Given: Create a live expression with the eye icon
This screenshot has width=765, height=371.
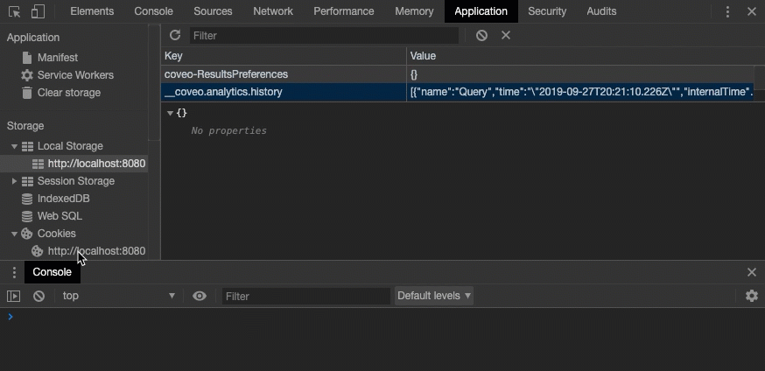Looking at the screenshot, I should pos(200,296).
